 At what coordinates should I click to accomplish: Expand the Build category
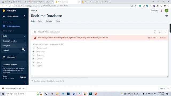point(14,36)
